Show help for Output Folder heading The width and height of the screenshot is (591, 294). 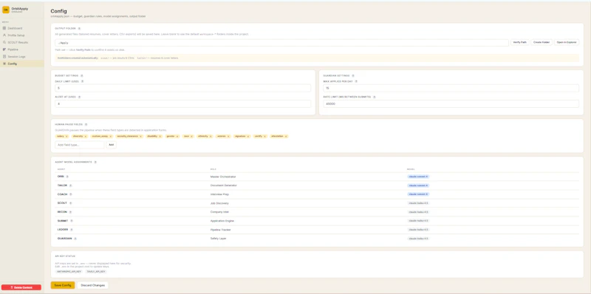(79, 28)
